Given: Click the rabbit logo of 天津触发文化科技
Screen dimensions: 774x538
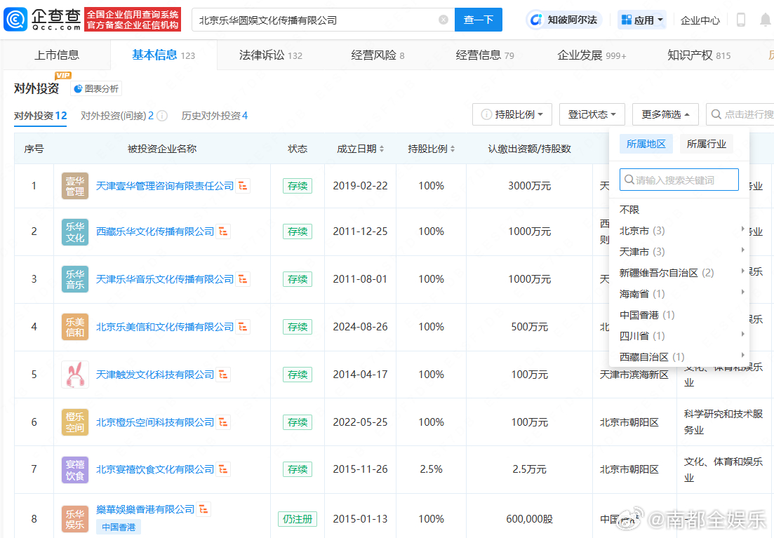Looking at the screenshot, I should pos(75,375).
